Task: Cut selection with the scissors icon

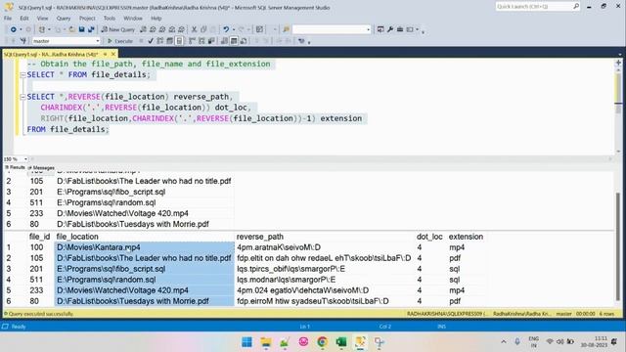Action: pyautogui.click(x=194, y=29)
